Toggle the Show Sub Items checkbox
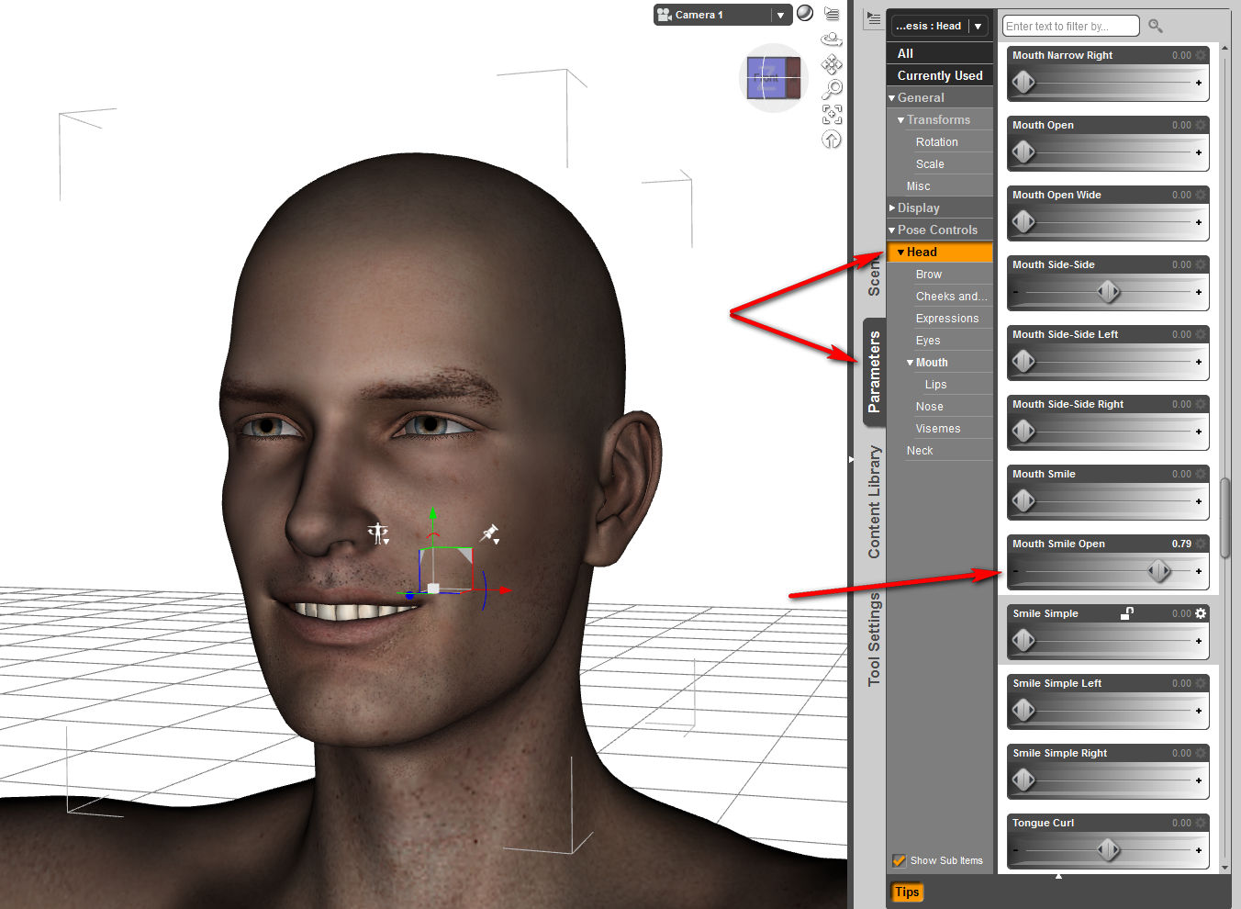1241x909 pixels. point(900,860)
